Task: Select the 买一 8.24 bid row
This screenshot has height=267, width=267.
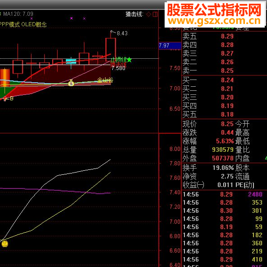Action: click(x=225, y=80)
